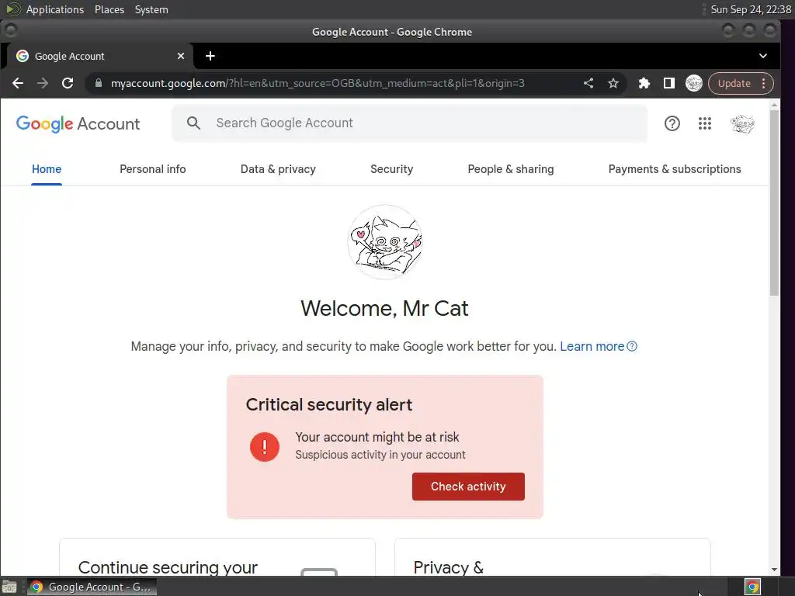Click the Google Account taskbar window button

tap(92, 587)
